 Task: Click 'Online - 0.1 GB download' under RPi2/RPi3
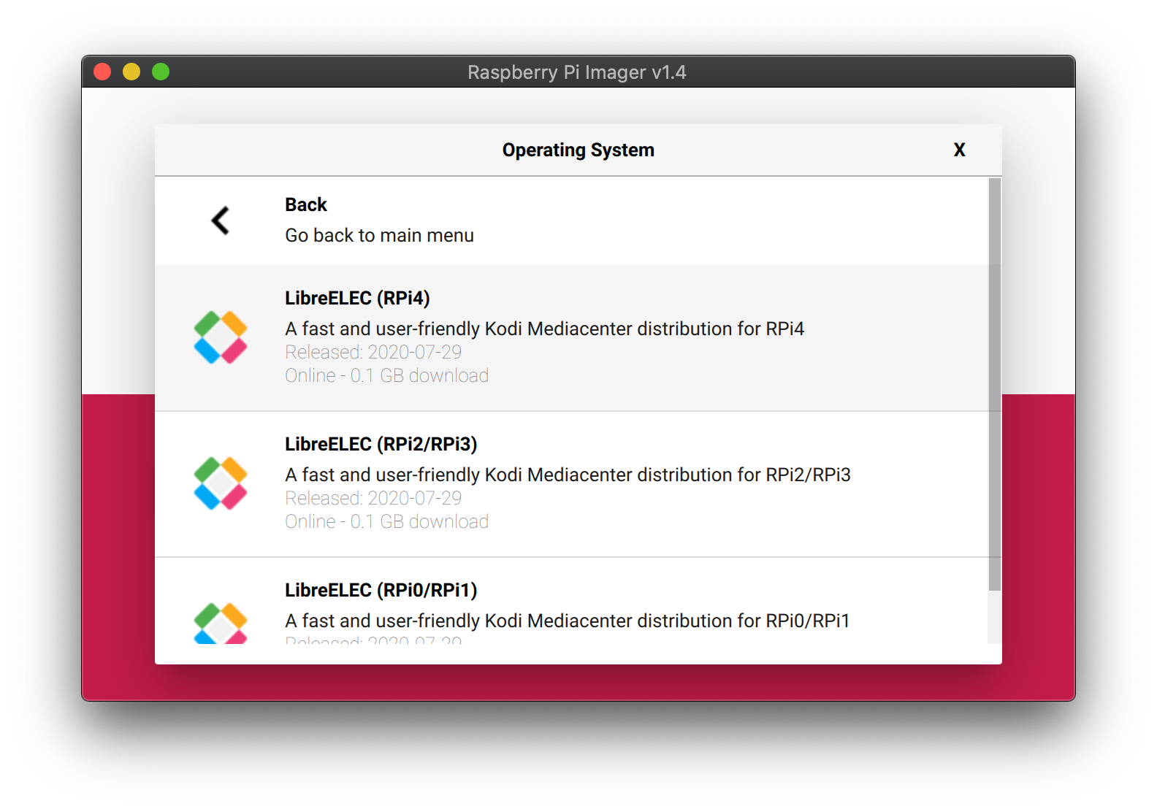(x=386, y=521)
